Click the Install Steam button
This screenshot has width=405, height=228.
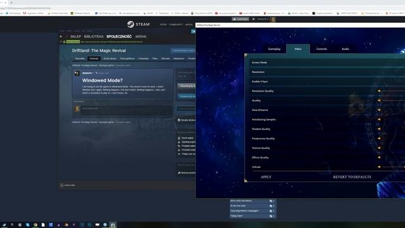click(240, 19)
